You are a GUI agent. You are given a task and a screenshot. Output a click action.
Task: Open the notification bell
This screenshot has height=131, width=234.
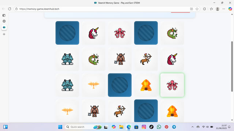click(229, 127)
